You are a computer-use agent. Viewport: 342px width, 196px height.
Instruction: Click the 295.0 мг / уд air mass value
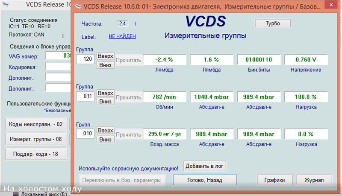coord(165,134)
